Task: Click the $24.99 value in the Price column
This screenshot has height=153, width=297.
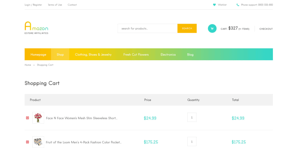Action: tap(150, 118)
